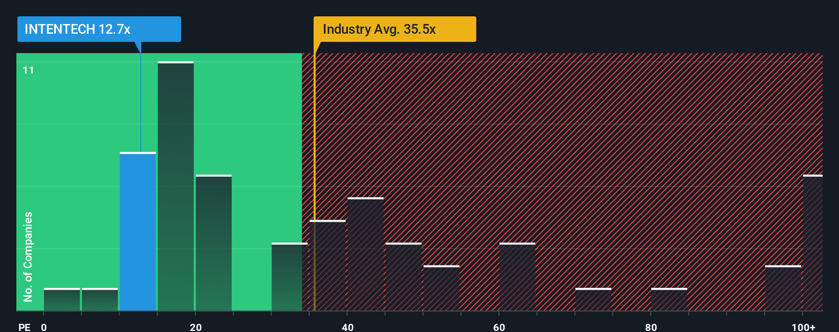
Task: Click the 'PE' axis label
Action: 25,327
